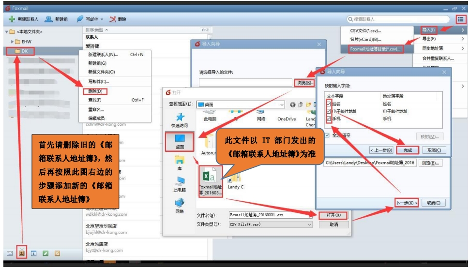469x268 pixels.
Task: Select contact 北京悠唐店
Action: [x=145, y=247]
